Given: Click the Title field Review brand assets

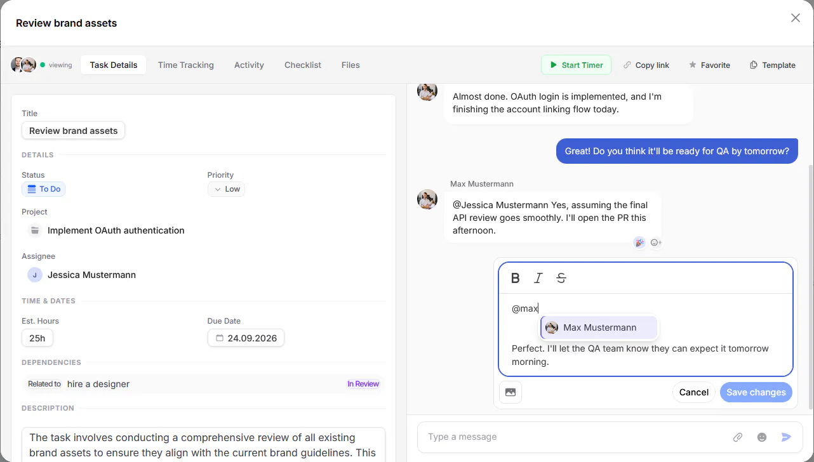Looking at the screenshot, I should pyautogui.click(x=74, y=131).
